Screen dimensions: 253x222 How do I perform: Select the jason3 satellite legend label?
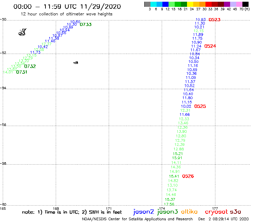(x=168, y=212)
